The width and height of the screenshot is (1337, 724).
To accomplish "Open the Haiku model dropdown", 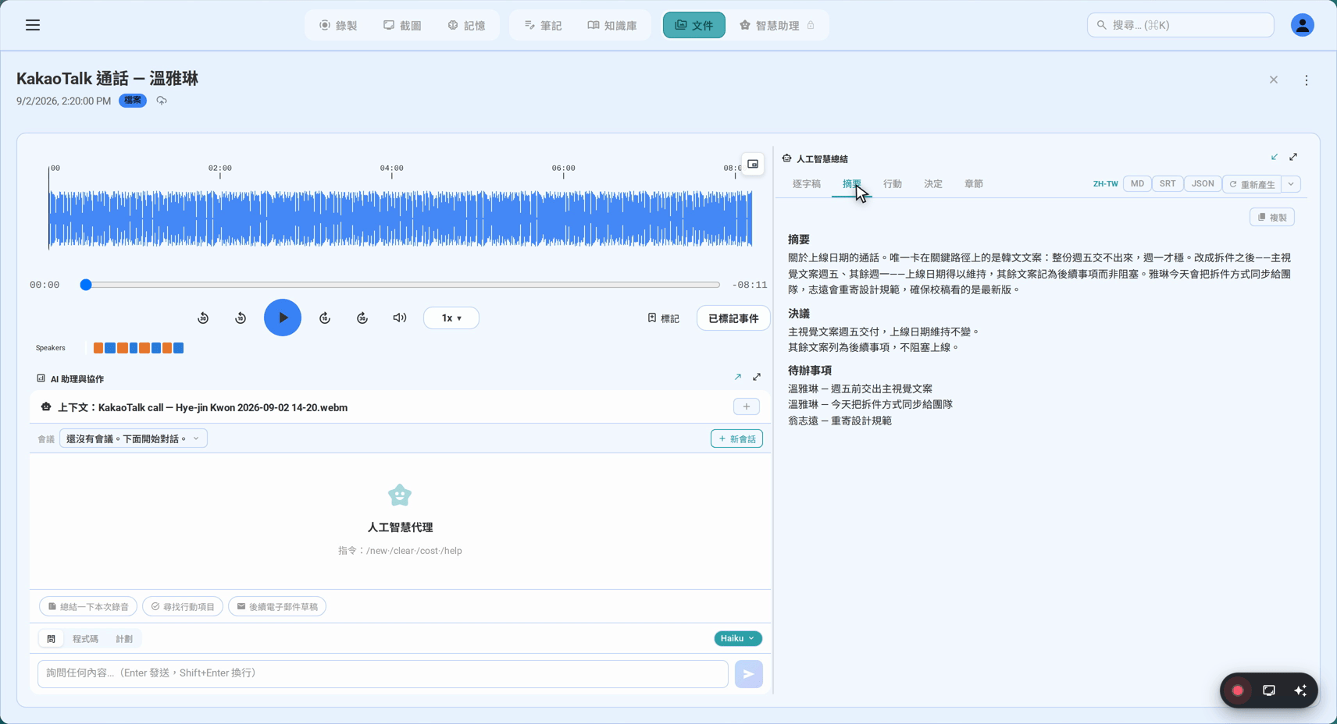I will [738, 638].
